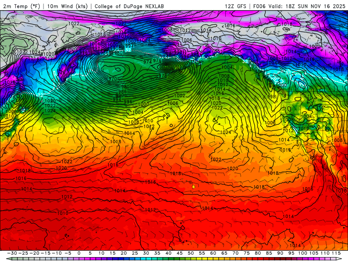Pick the 45 label on the color scale
The image size is (348, 261).
pos(180,253)
